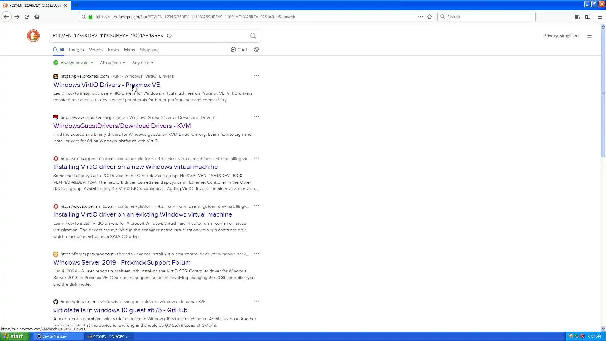606x341 pixels.
Task: Go to the browser home page icon
Action: (37, 17)
